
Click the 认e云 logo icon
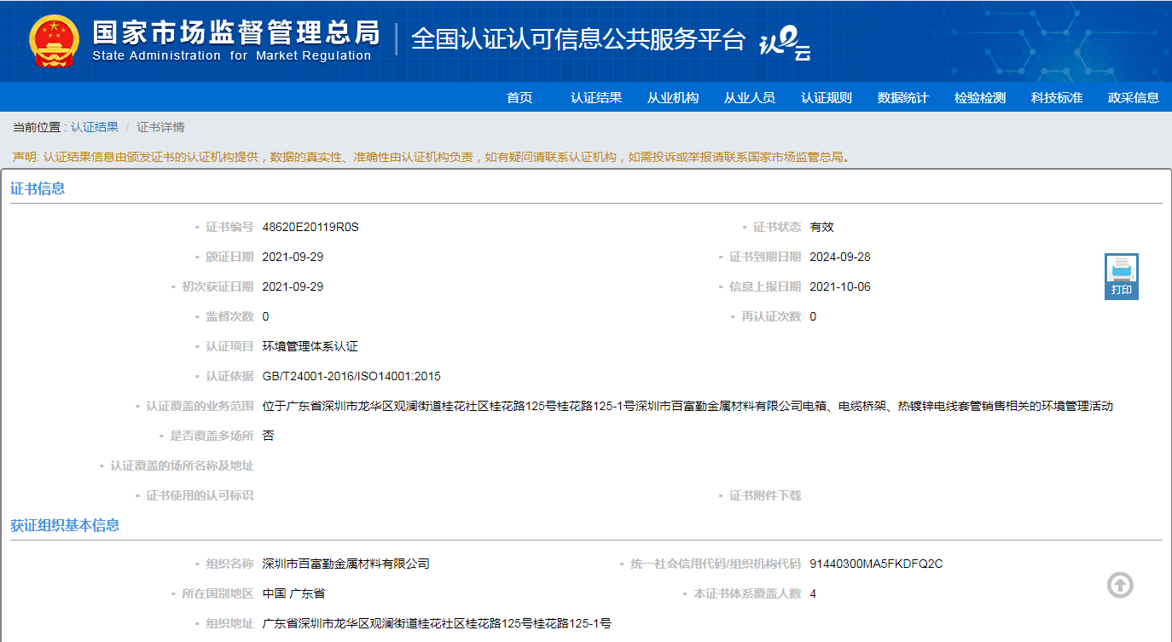pyautogui.click(x=784, y=43)
